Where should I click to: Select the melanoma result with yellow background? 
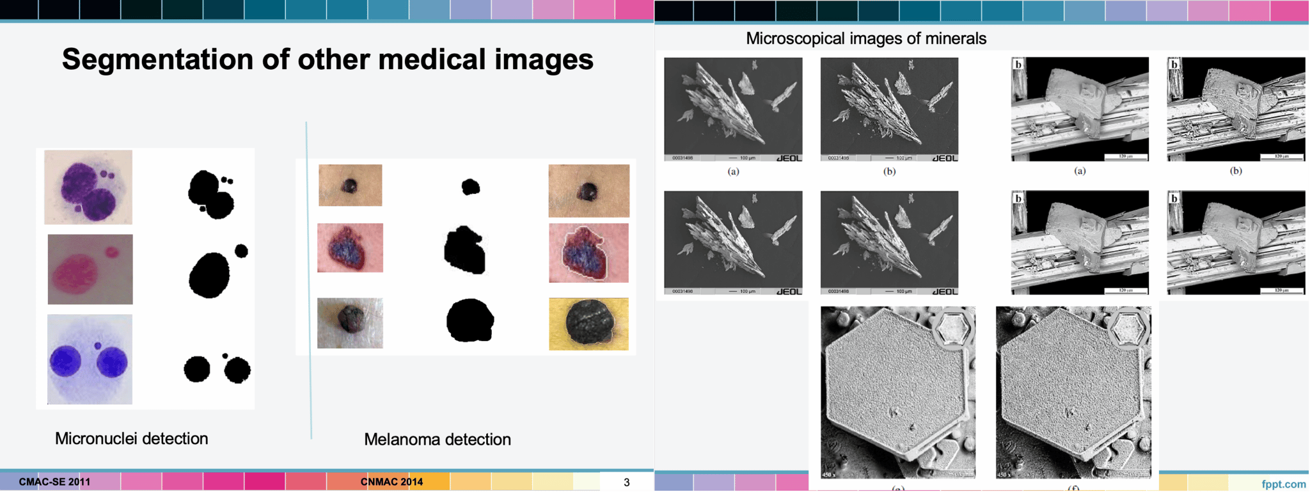pos(588,324)
